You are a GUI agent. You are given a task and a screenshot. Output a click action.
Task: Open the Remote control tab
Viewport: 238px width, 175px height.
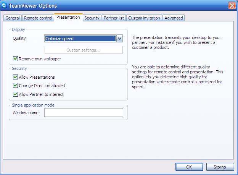(x=38, y=18)
